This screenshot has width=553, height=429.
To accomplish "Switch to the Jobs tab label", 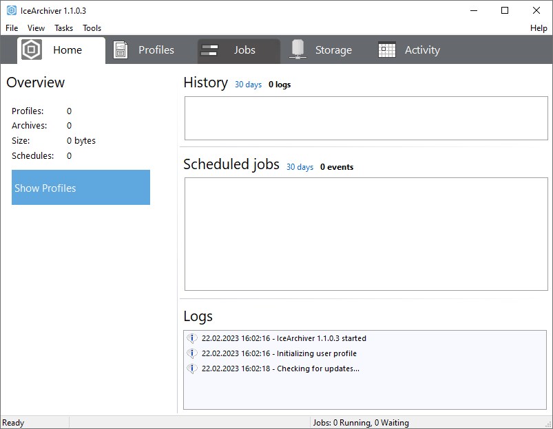I will (244, 50).
